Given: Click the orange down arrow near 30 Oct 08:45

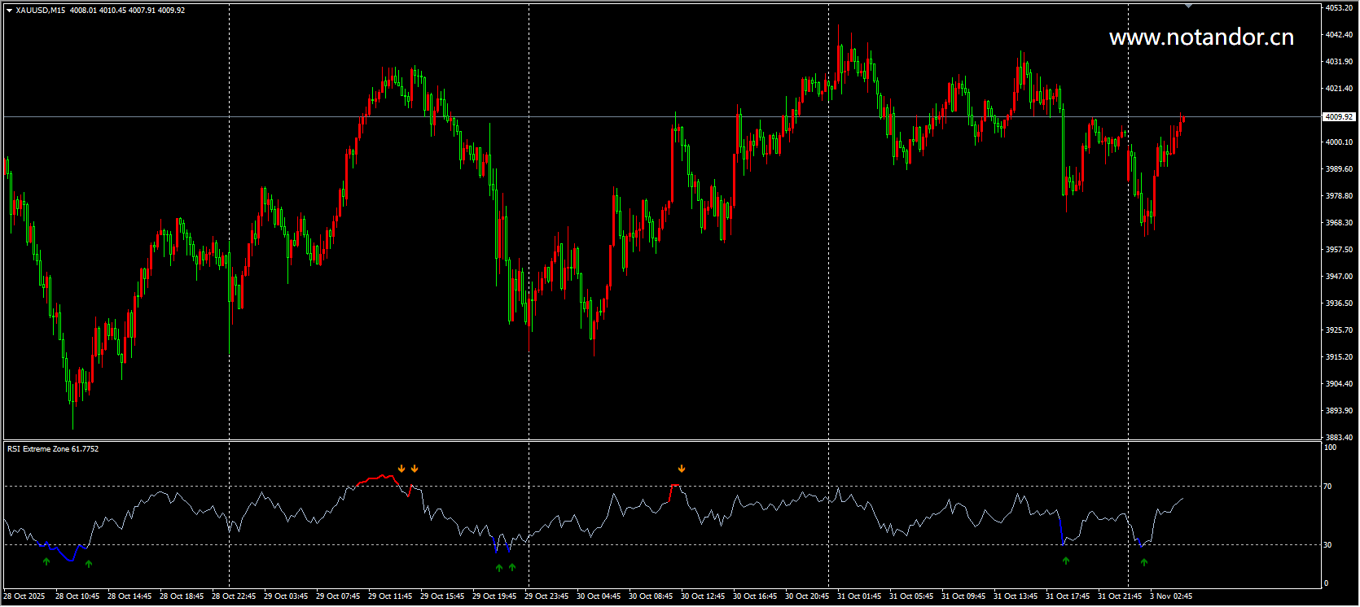Looking at the screenshot, I should point(682,469).
